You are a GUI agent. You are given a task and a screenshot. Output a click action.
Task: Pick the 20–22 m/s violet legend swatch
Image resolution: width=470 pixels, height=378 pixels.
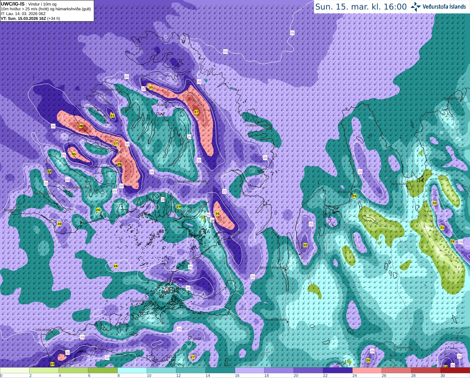pyautogui.click(x=308, y=370)
